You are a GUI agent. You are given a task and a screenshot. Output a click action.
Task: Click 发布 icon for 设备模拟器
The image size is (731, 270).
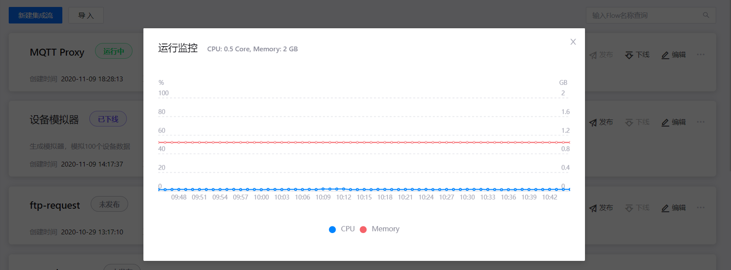[593, 123]
